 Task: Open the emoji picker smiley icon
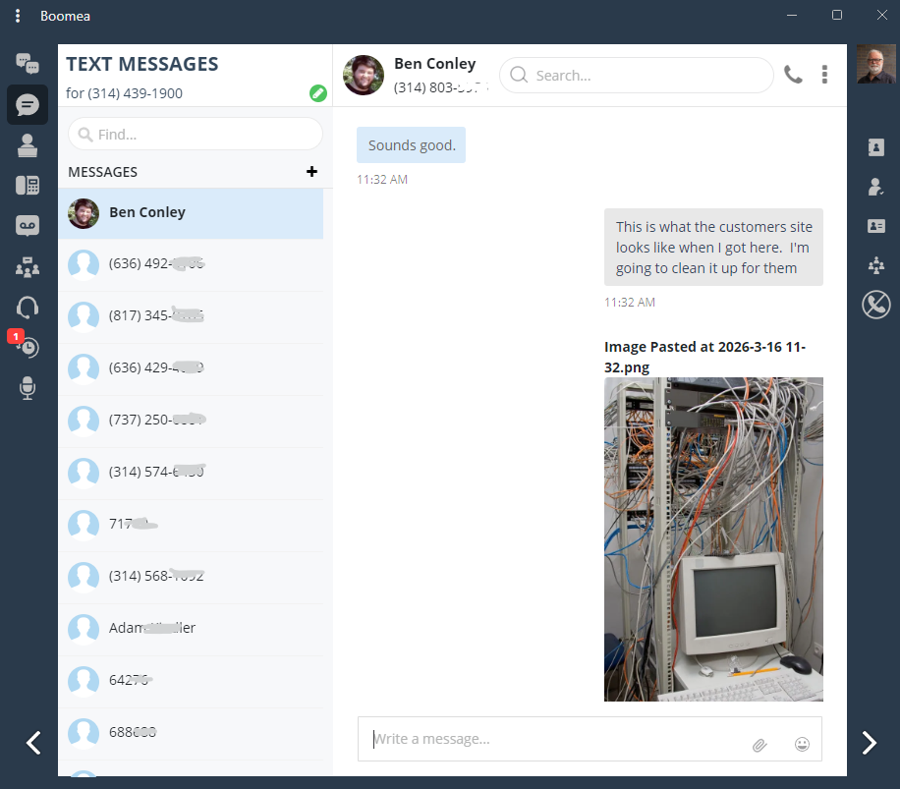pyautogui.click(x=802, y=745)
